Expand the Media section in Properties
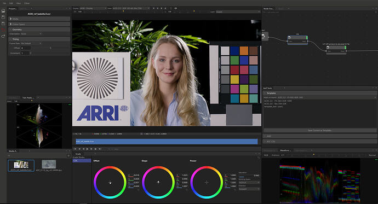Viewport: 378px width, 204px height. (39, 19)
